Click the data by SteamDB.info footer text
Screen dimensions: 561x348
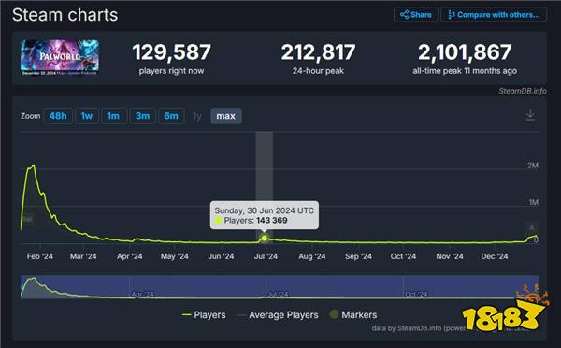pos(419,328)
